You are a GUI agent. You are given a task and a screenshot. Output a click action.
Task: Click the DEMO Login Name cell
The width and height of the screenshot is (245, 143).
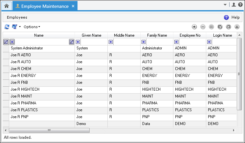(221, 124)
